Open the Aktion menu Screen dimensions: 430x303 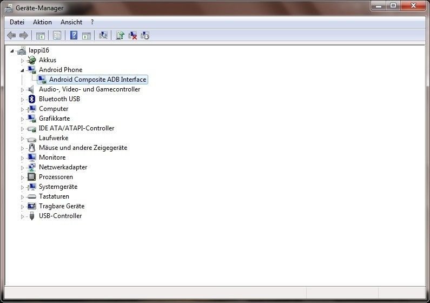pyautogui.click(x=42, y=22)
